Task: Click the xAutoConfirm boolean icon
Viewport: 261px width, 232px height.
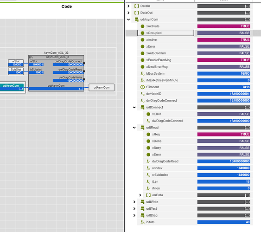Action: (142, 53)
